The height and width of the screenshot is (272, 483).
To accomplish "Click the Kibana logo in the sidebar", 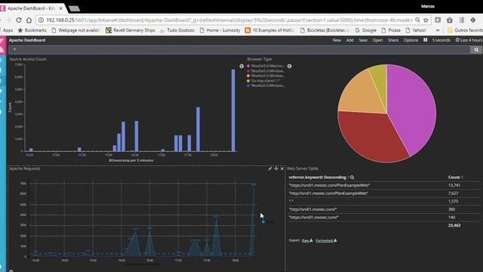I will (x=2, y=45).
